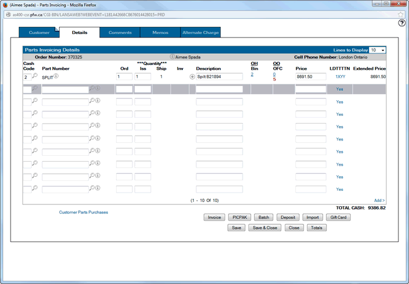The height and width of the screenshot is (284, 409).
Task: Click part search magnifier in fourth line
Action: (x=92, y=113)
